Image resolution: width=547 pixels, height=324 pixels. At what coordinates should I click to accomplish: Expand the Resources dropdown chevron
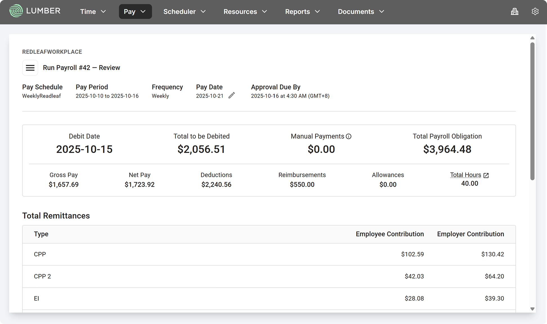(264, 12)
